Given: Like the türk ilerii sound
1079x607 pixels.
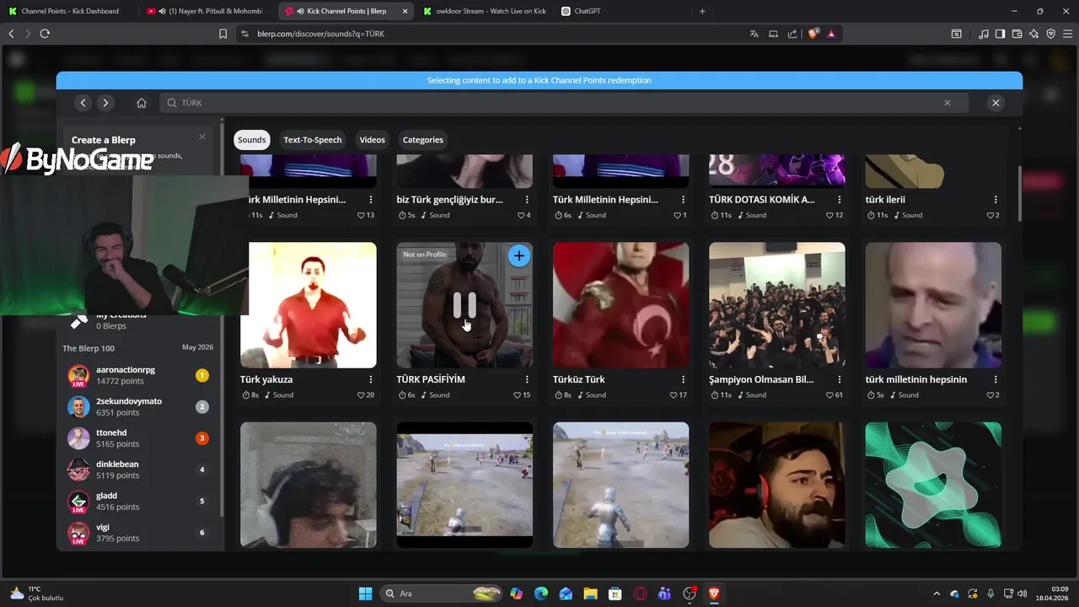Looking at the screenshot, I should coord(990,215).
